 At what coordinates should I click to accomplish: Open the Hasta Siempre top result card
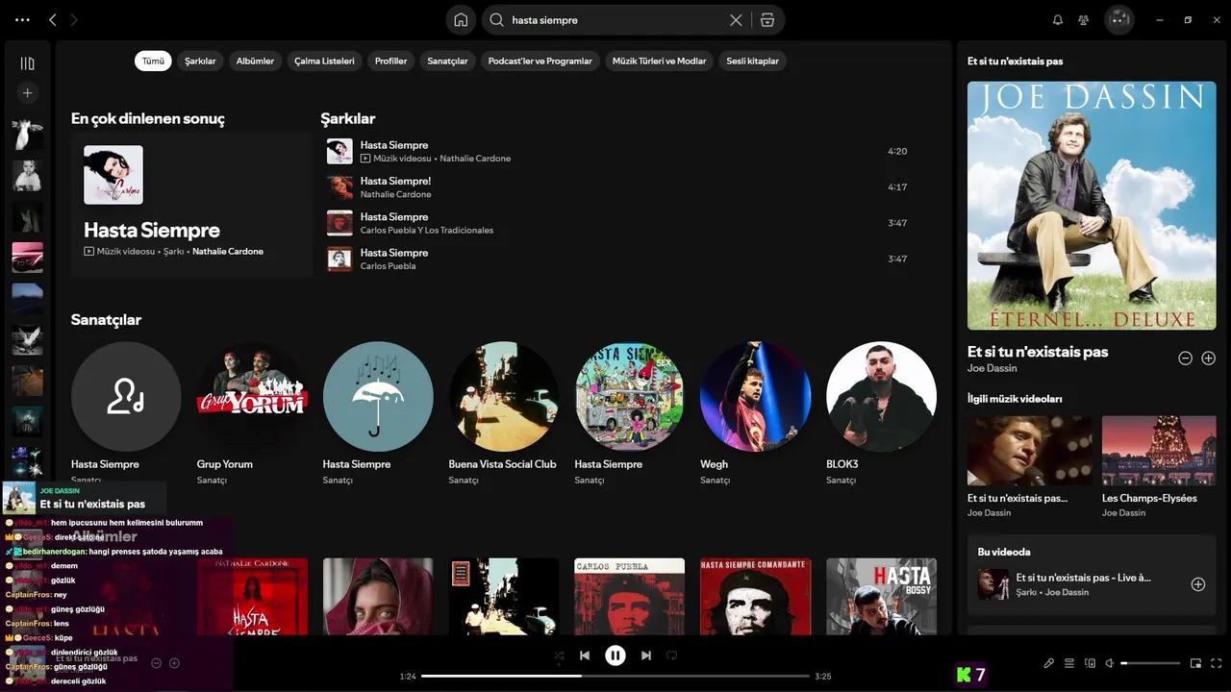click(x=191, y=206)
